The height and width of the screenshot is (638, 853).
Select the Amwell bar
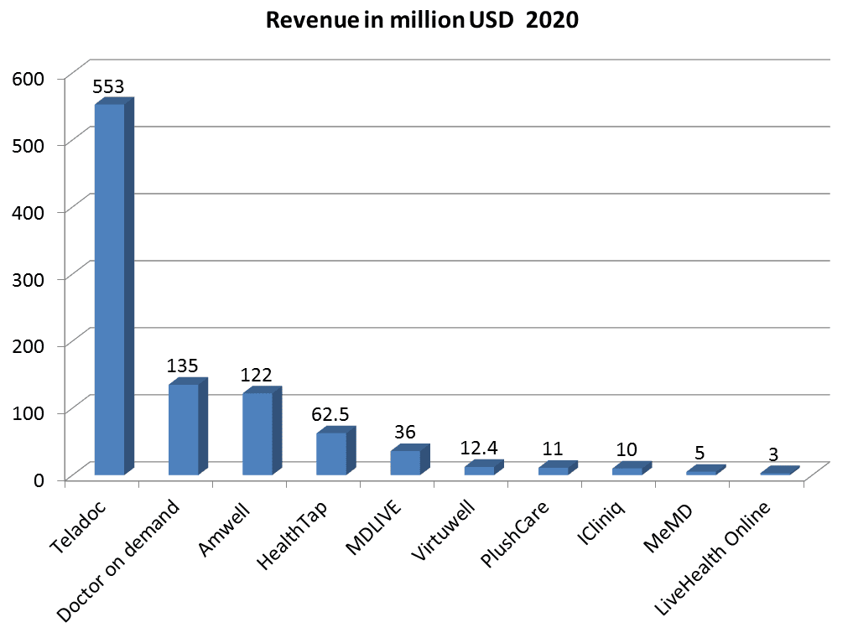click(x=263, y=431)
